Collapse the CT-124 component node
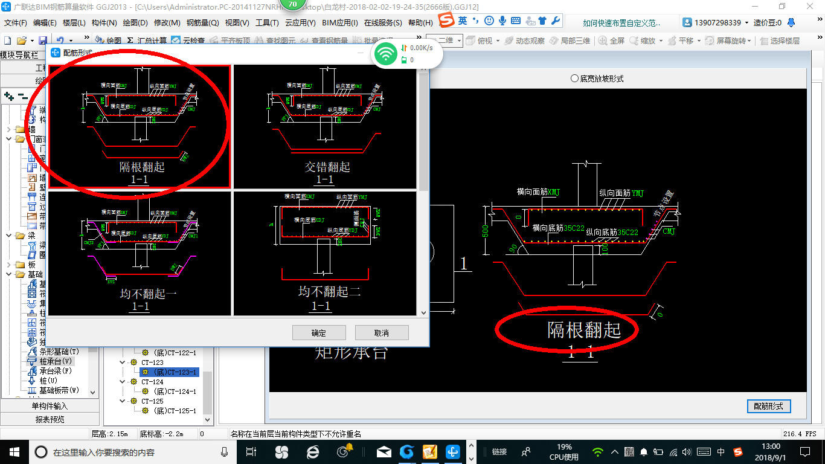 click(123, 382)
